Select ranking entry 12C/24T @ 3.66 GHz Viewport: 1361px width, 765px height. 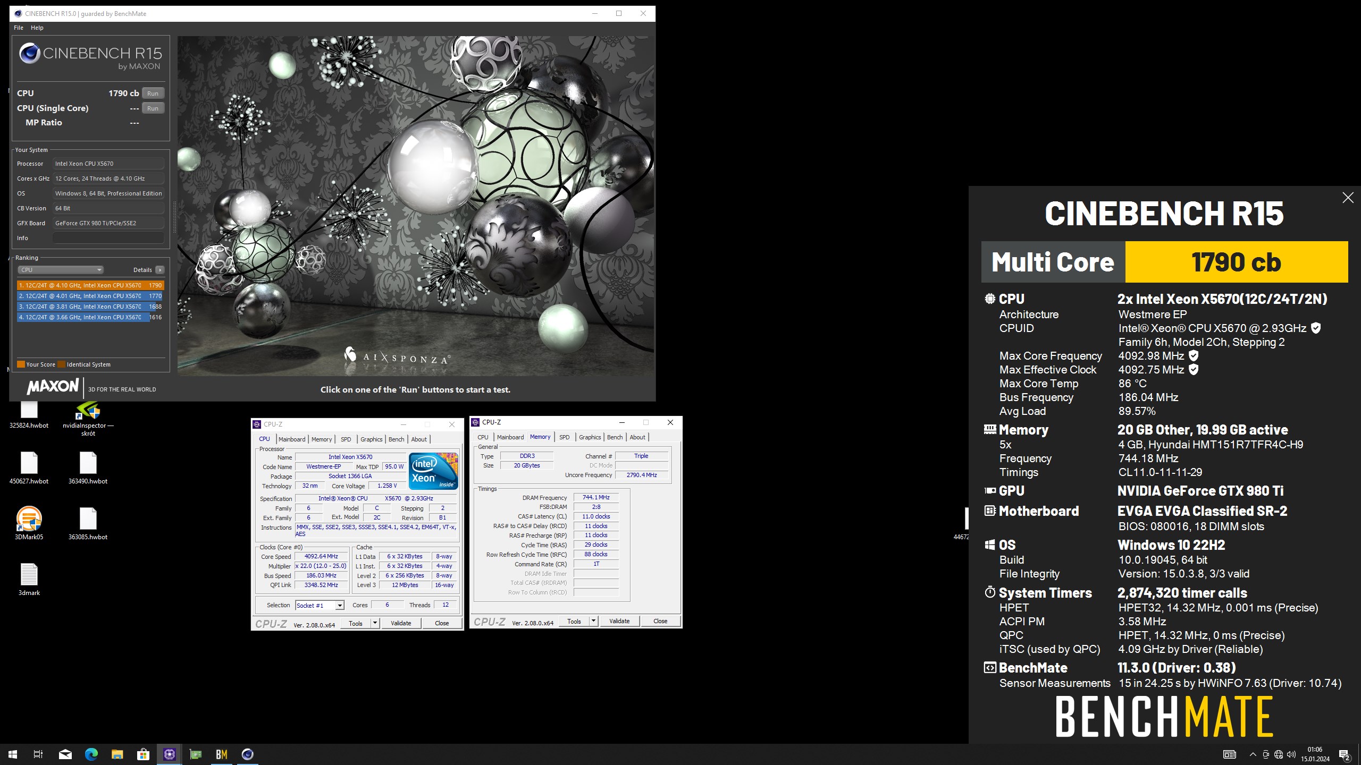pos(90,317)
